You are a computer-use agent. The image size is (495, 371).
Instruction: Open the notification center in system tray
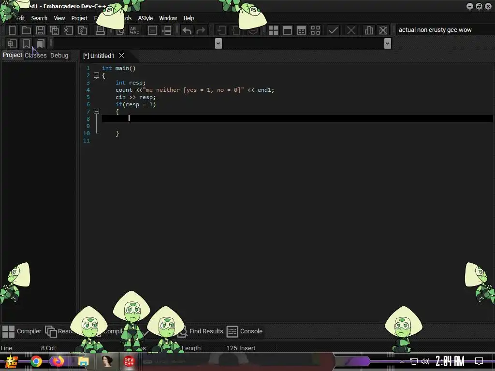[x=479, y=361]
